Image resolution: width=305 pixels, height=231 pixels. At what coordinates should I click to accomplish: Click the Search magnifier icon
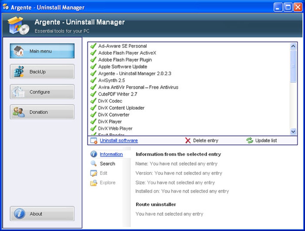pyautogui.click(x=94, y=163)
